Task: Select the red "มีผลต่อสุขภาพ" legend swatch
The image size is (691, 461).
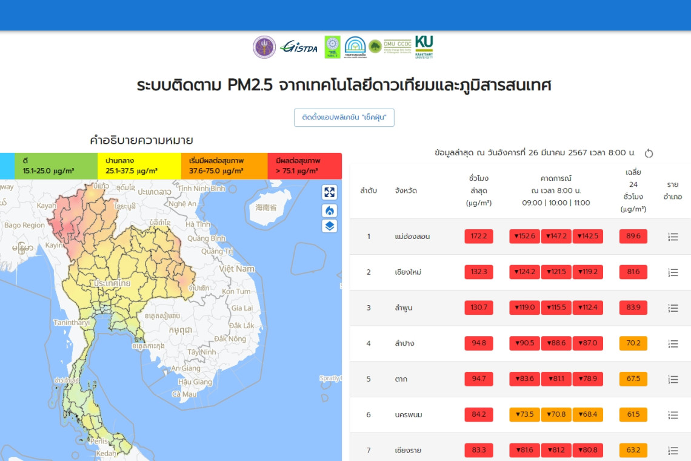Action: point(304,166)
